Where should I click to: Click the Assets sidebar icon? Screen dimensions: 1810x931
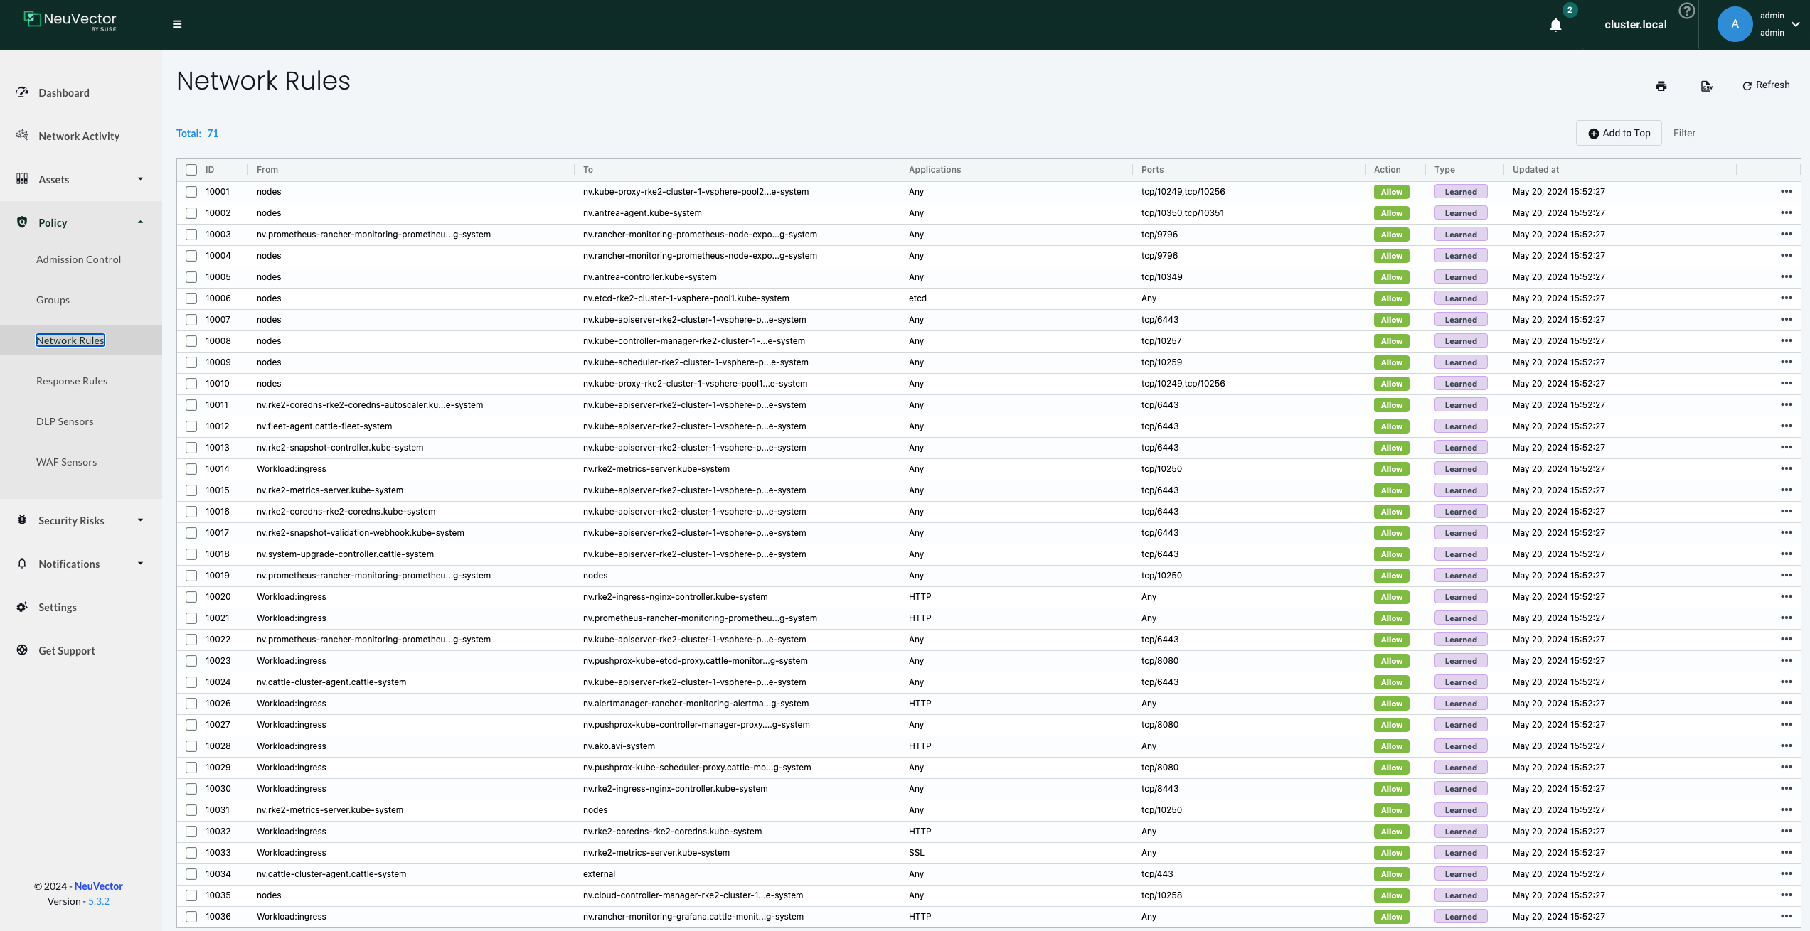22,179
